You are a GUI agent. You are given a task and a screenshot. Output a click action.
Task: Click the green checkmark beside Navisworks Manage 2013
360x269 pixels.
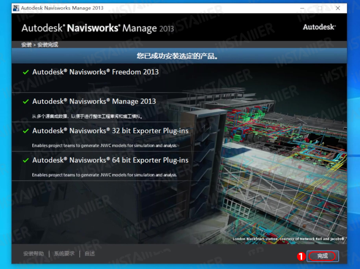tap(26, 101)
